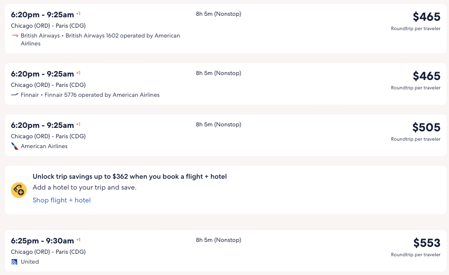This screenshot has width=449, height=275.
Task: Click "Add a hotel to your trip" text
Action: (x=84, y=188)
